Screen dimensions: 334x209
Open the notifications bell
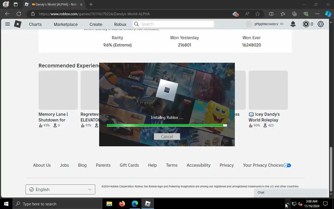tap(293, 24)
